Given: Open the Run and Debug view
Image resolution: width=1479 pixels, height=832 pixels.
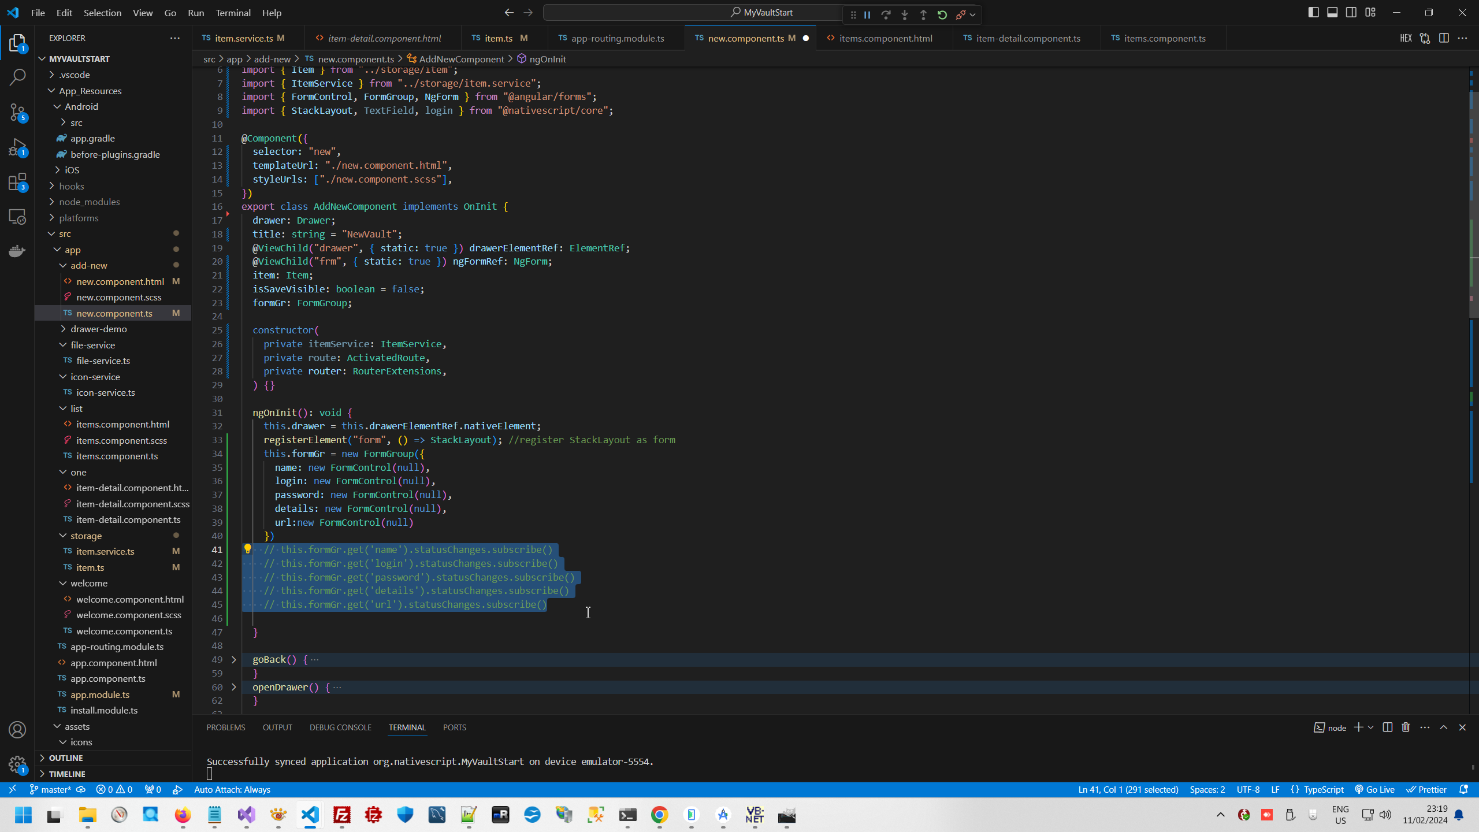Looking at the screenshot, I should coord(17,147).
